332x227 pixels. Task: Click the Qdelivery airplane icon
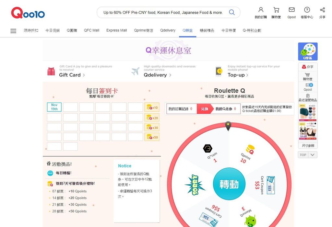(136, 71)
